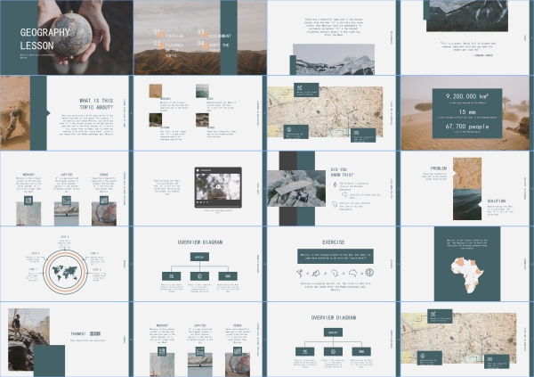Select the 'Did You Know This?' slide

[333, 187]
